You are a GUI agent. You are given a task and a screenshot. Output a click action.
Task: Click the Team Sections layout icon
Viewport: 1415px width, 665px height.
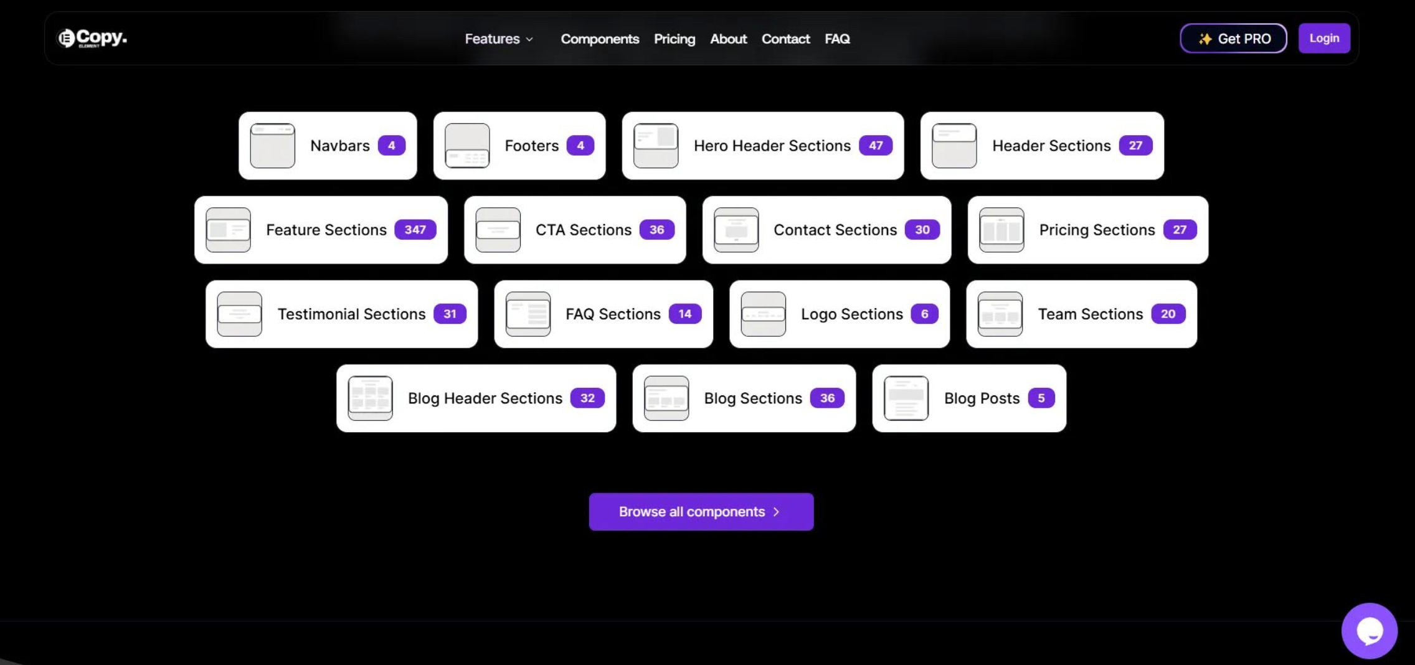tap(1000, 314)
